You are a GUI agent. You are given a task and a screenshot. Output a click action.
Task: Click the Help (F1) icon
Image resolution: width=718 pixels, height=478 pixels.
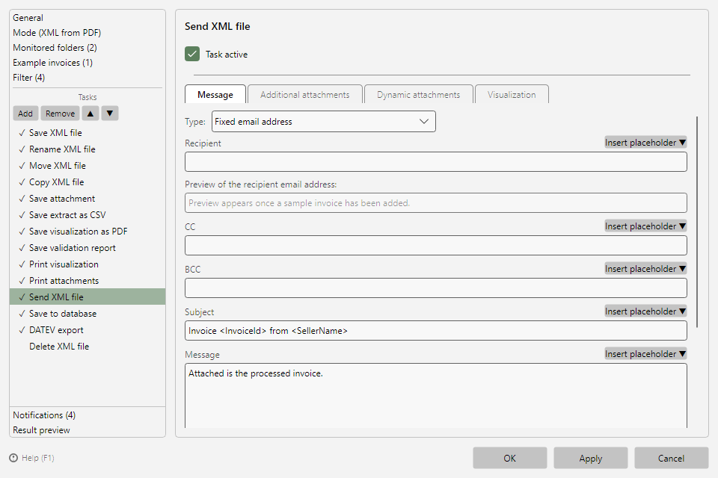(x=13, y=458)
